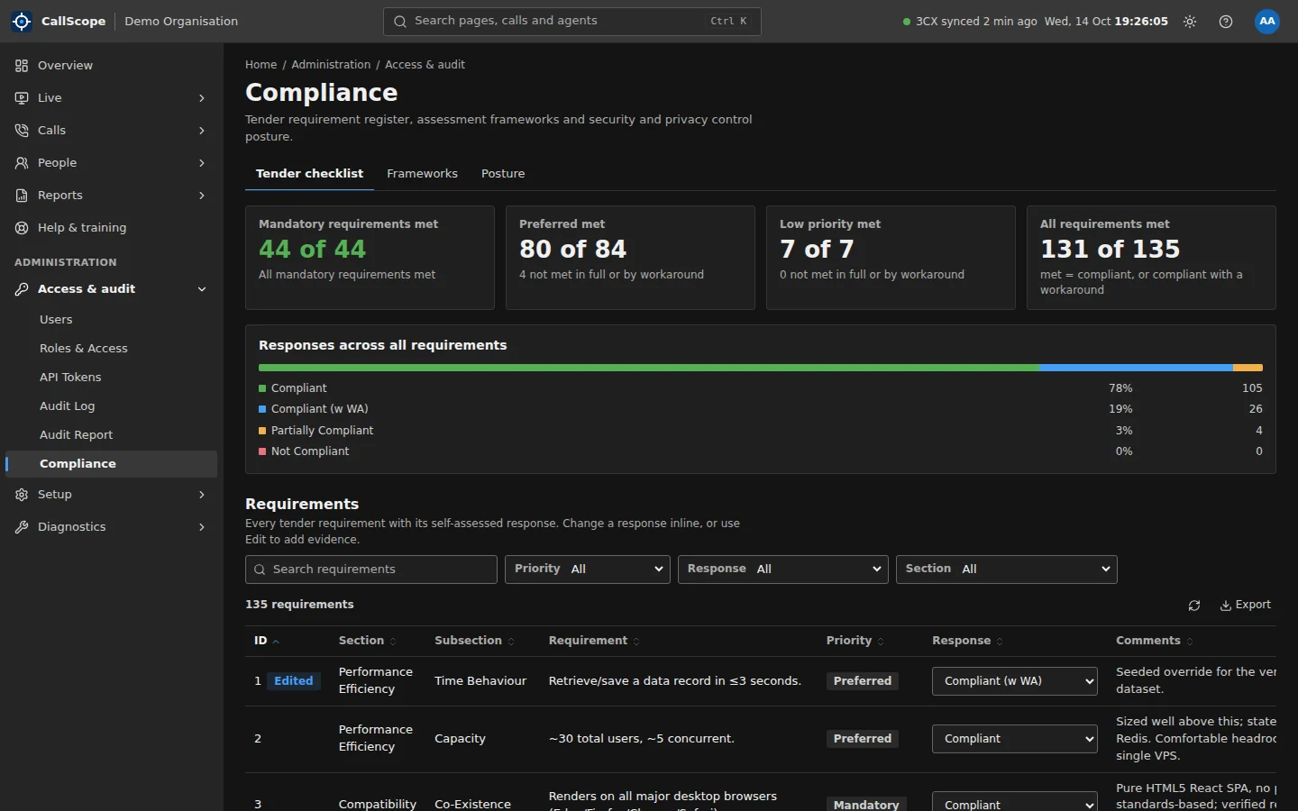Open the Section filter dropdown
This screenshot has width=1298, height=811.
1007,569
